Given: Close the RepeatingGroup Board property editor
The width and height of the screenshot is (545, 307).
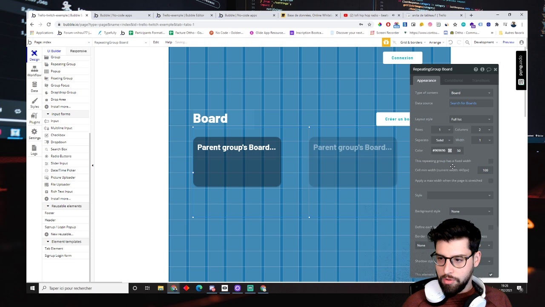Looking at the screenshot, I should [x=495, y=69].
